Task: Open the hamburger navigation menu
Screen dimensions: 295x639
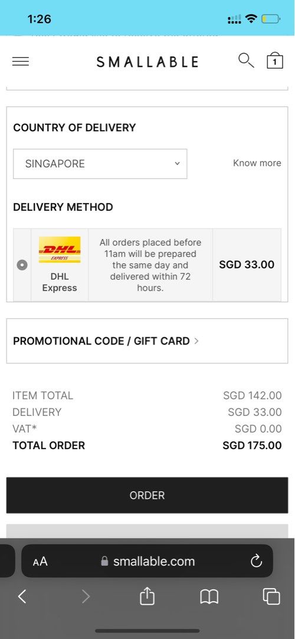Action: point(20,62)
